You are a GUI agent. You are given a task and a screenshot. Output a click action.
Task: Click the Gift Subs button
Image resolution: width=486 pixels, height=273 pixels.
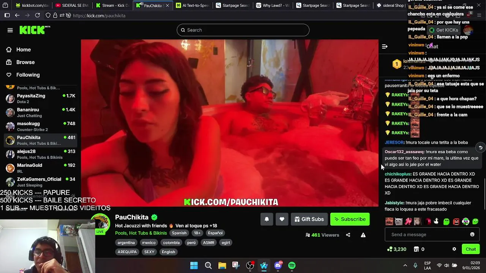[309, 219]
